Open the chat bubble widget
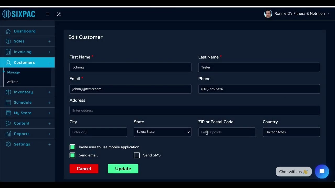The image size is (335, 188). 322,172
